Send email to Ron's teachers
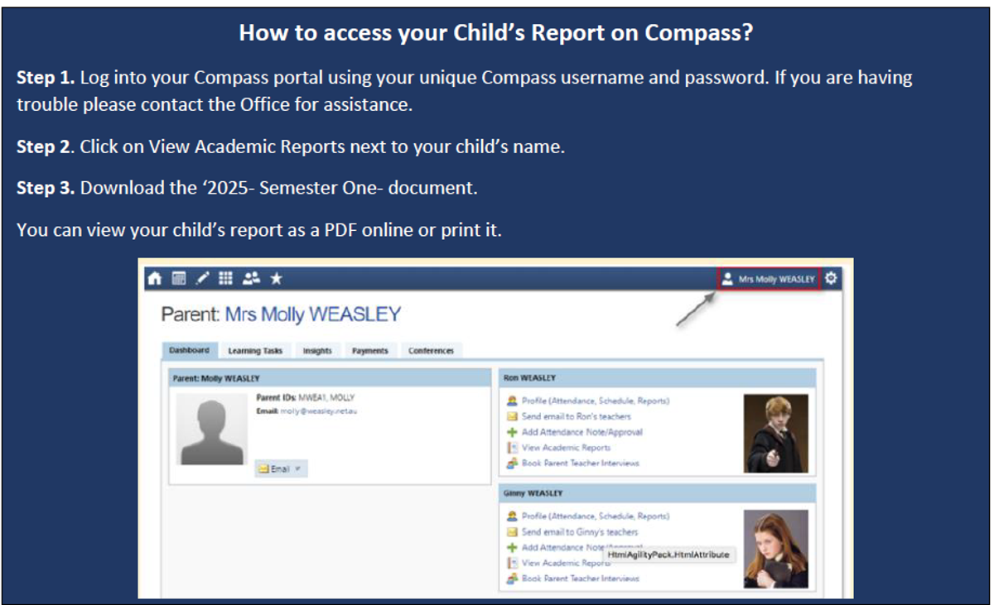This screenshot has width=994, height=605. coord(577,416)
